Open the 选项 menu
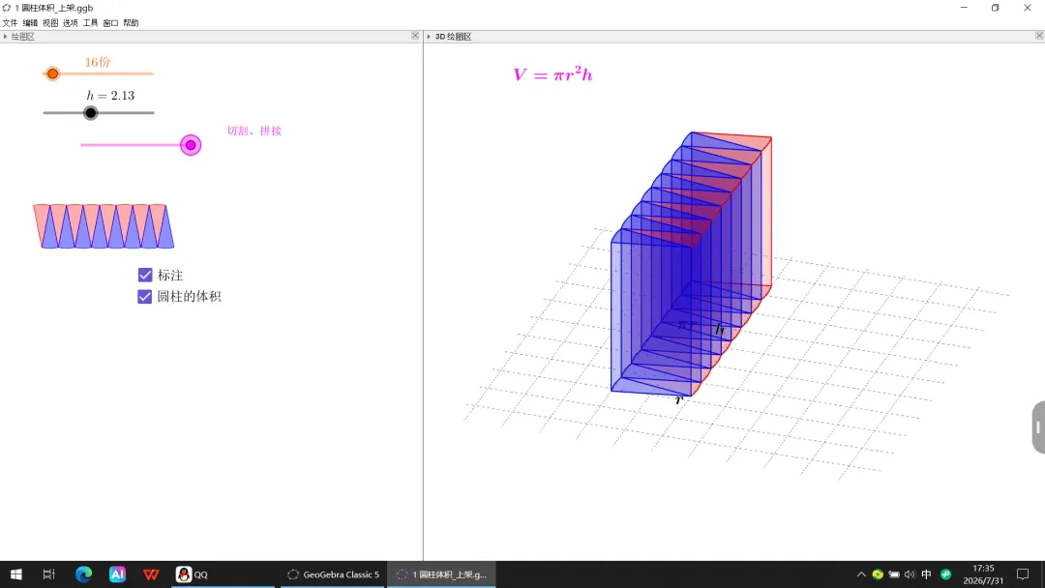This screenshot has width=1045, height=588. 70,22
